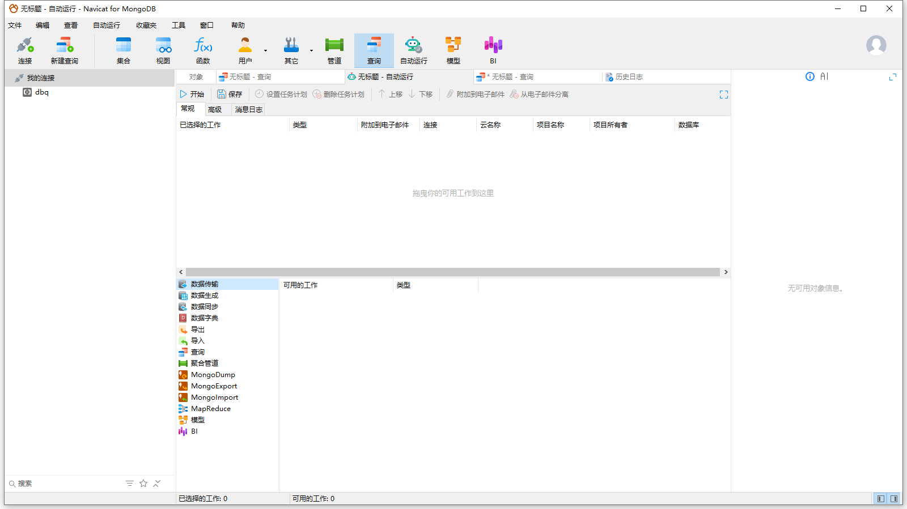This screenshot has width=907, height=509.
Task: Toggle the full screen icon in toolbar
Action: (724, 95)
